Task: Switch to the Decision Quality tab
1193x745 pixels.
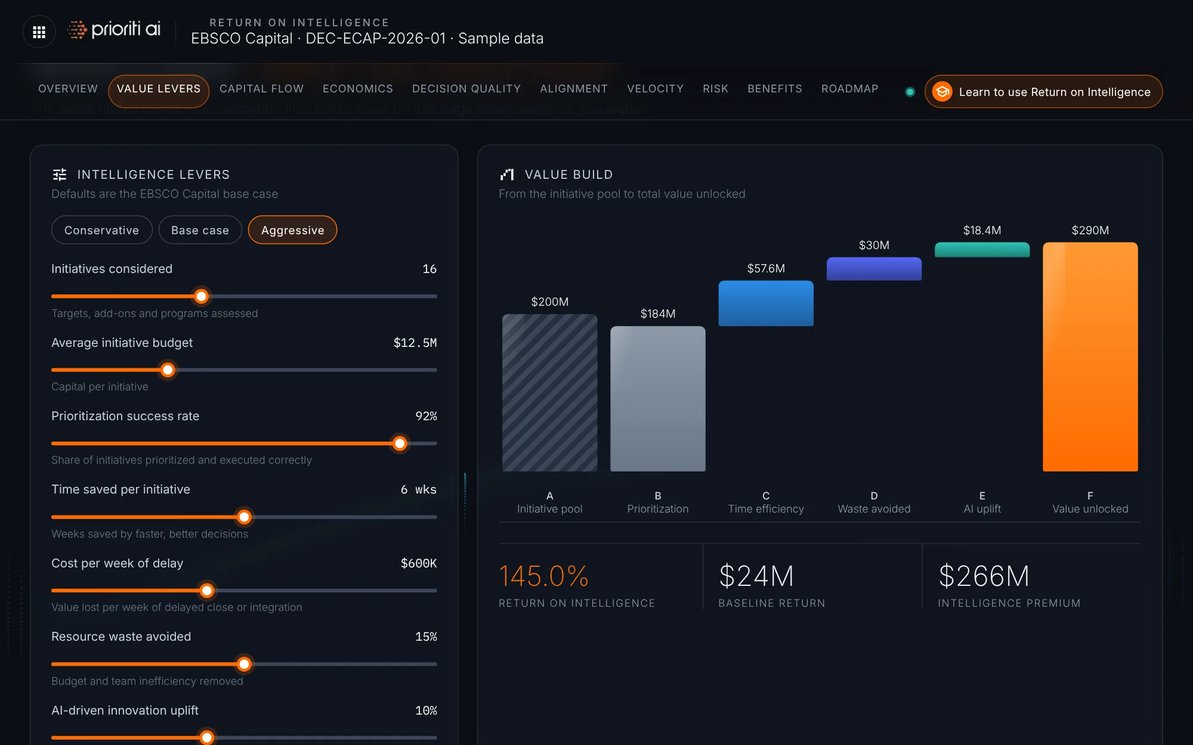Action: tap(466, 89)
